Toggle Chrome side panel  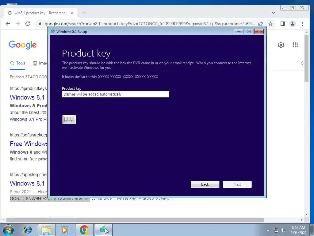pyautogui.click(x=282, y=24)
